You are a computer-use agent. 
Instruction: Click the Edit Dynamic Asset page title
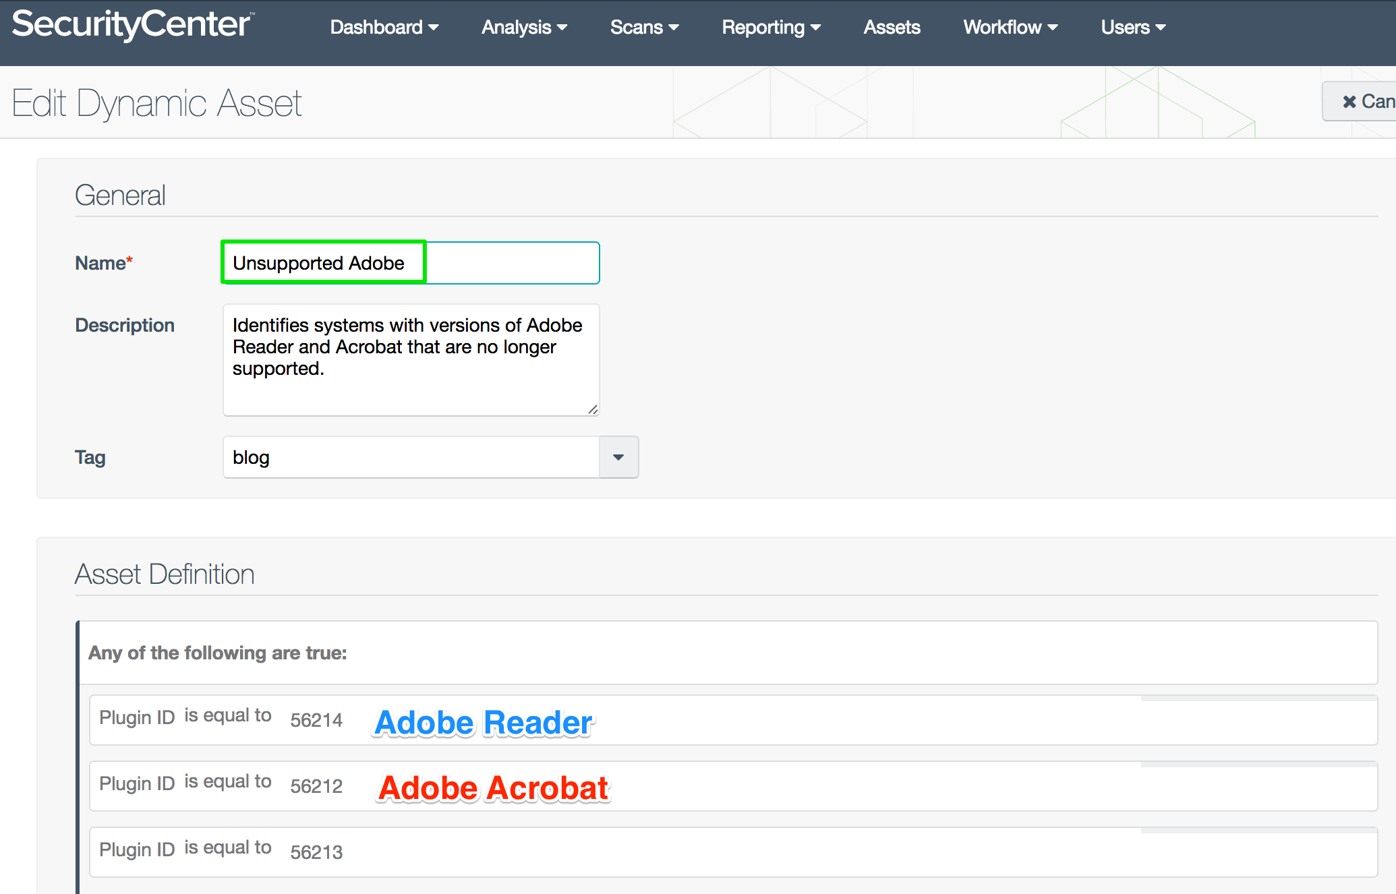(x=156, y=103)
